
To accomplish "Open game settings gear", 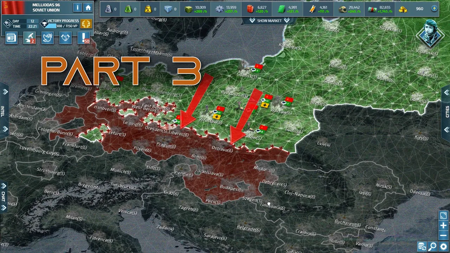I will [x=443, y=247].
